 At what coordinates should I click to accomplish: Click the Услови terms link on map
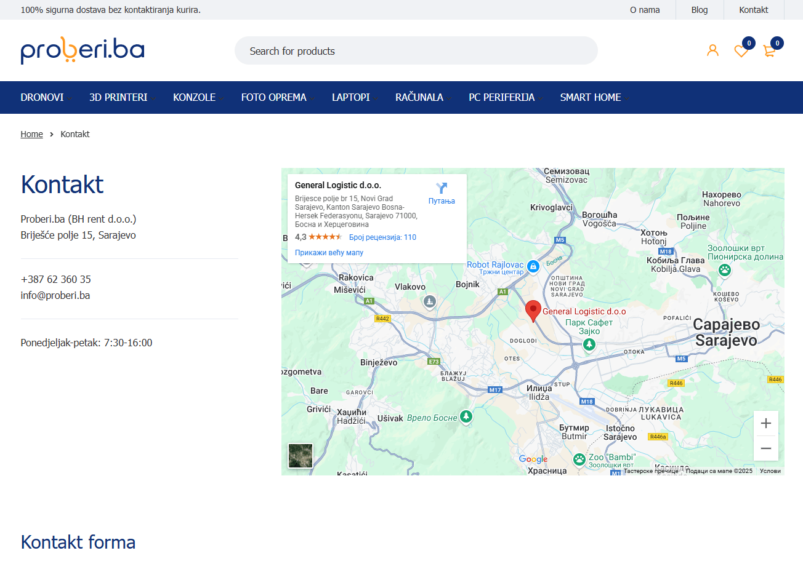tap(770, 471)
